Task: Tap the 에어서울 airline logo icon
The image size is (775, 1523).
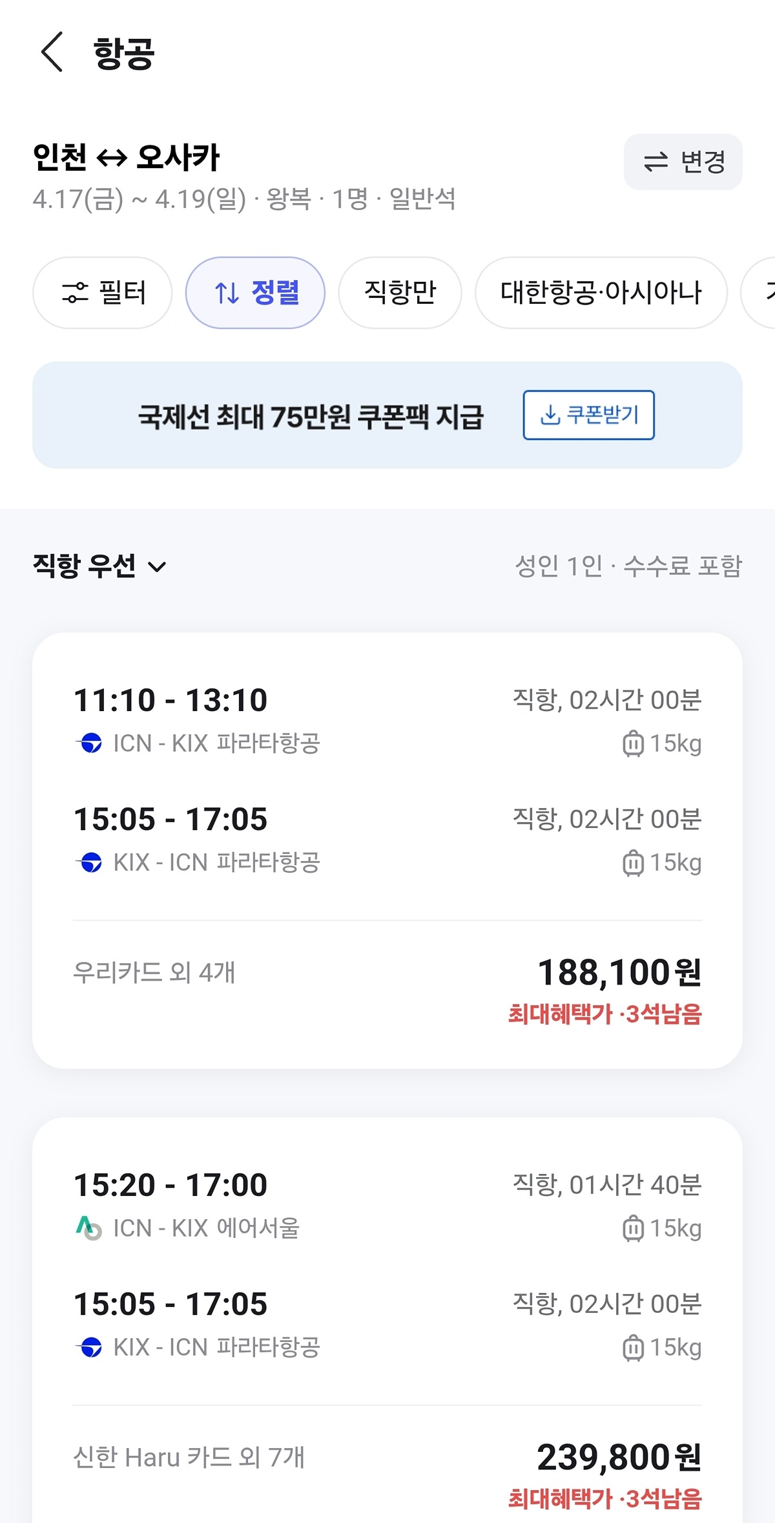Action: pos(88,1228)
